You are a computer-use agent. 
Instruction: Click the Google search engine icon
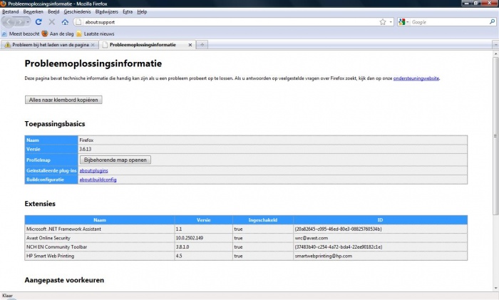(x=401, y=22)
